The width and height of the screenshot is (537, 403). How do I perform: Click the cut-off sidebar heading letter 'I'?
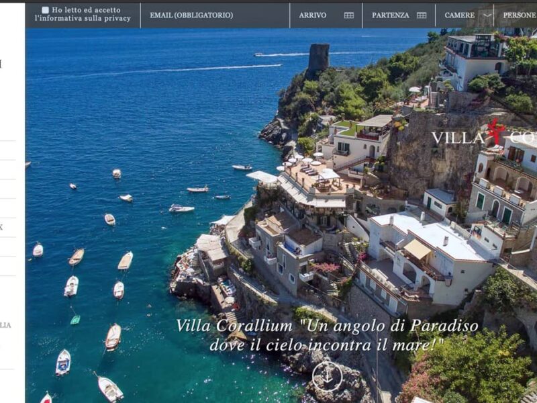pos(1,64)
